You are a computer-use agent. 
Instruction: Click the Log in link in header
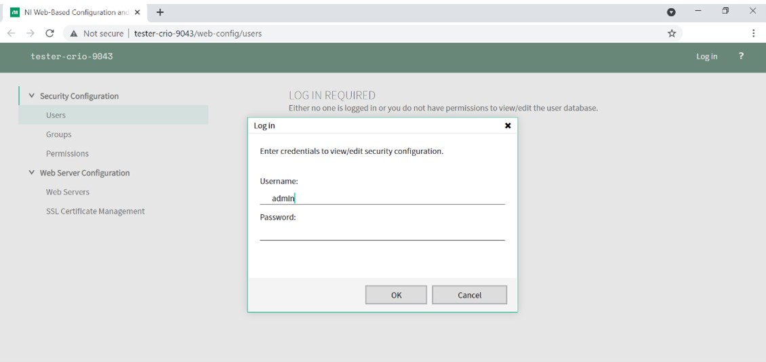pyautogui.click(x=706, y=56)
